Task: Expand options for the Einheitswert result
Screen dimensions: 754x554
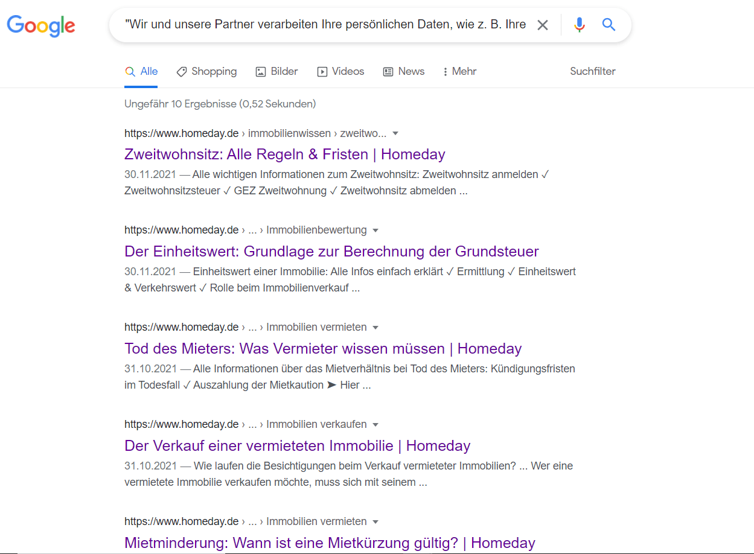Action: [x=375, y=230]
